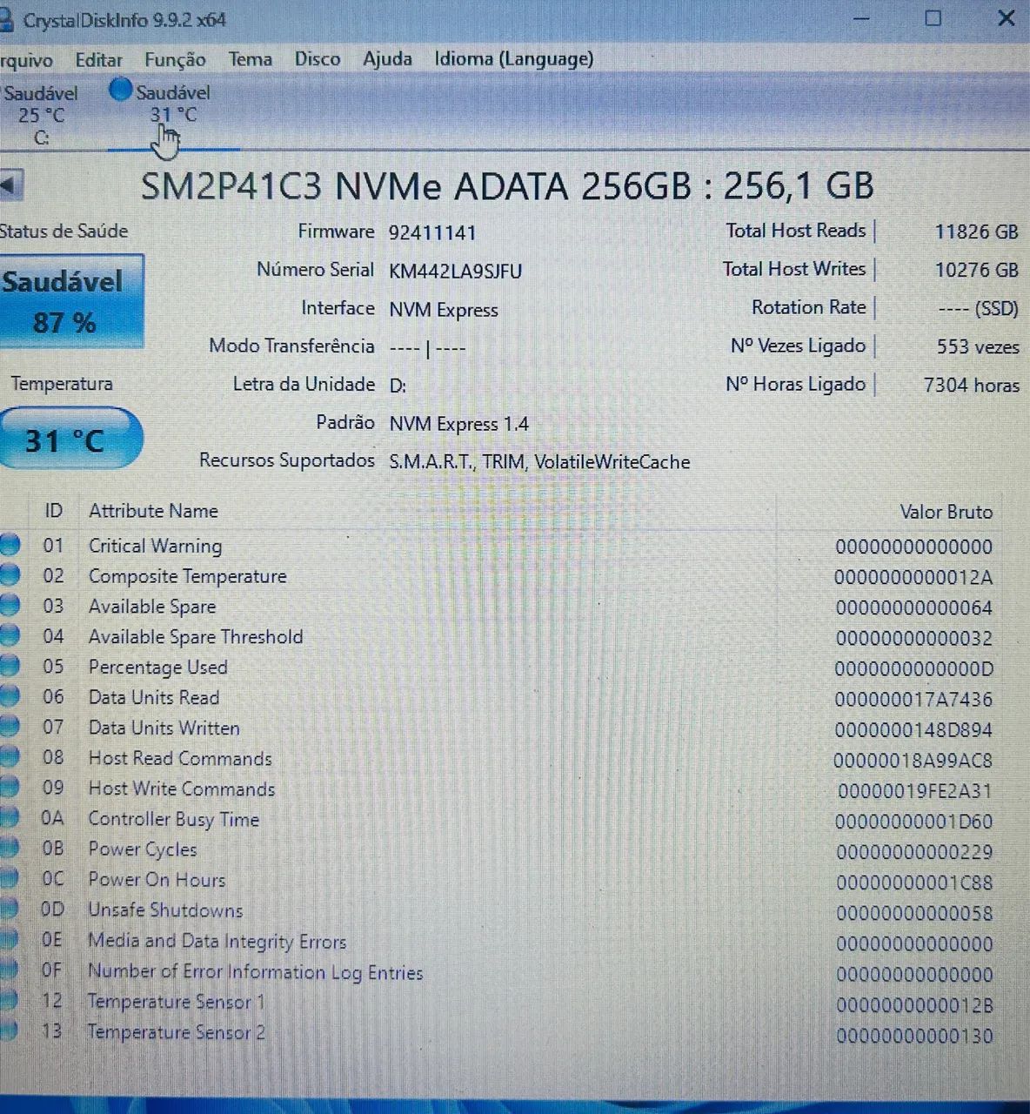
Task: Click raw value 00000000001C88
Action: tap(914, 882)
